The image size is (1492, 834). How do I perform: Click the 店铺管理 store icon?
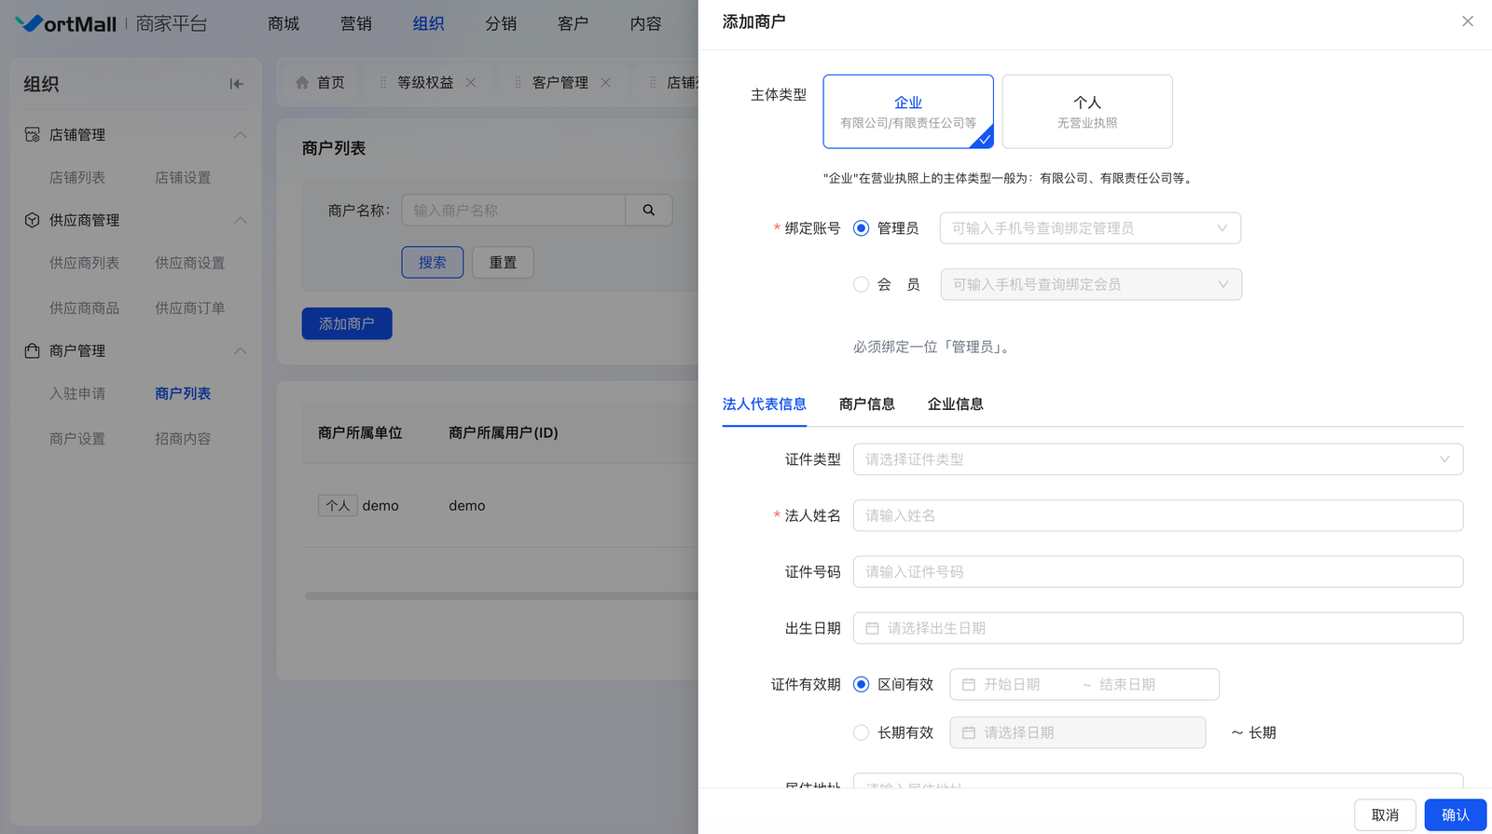pos(33,135)
